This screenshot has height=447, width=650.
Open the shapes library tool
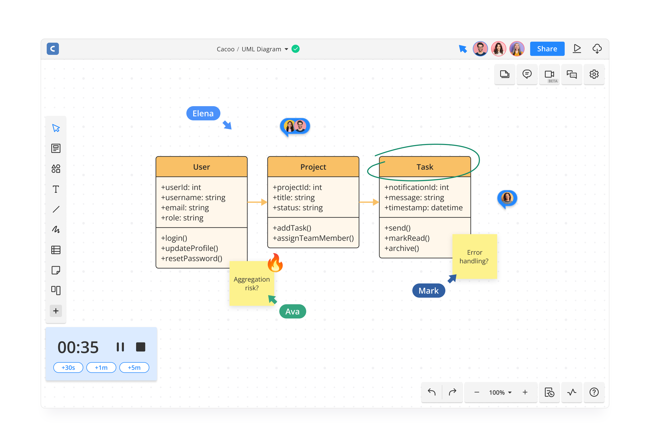pos(56,169)
